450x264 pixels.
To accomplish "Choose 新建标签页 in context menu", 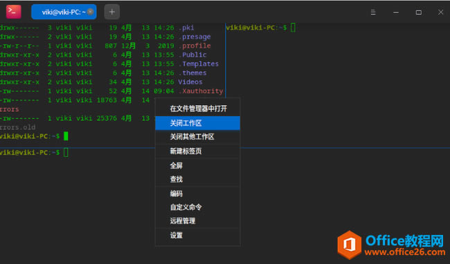I will (x=198, y=151).
